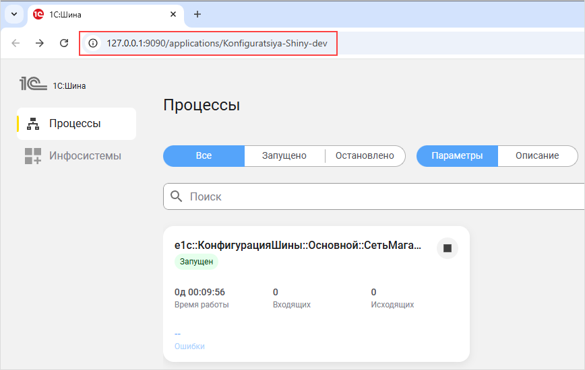Filter processes by Остановлено
The height and width of the screenshot is (370, 585).
[x=365, y=155]
